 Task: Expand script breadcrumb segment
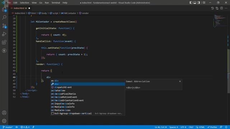54,13
